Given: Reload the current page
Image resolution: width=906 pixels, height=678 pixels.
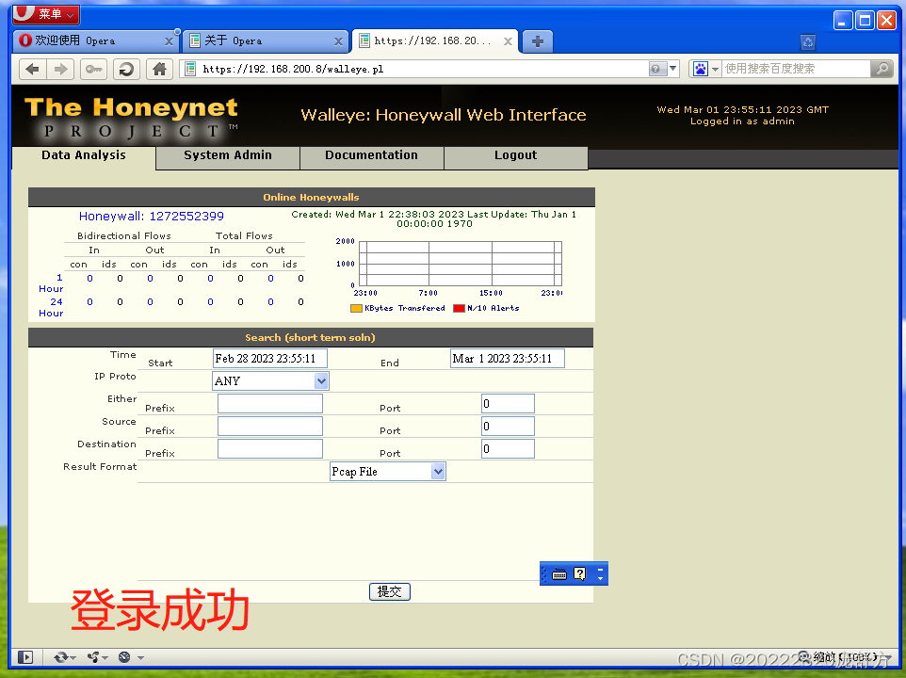Looking at the screenshot, I should (126, 70).
